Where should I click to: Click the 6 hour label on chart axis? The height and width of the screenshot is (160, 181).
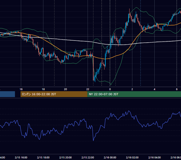(x=177, y=89)
